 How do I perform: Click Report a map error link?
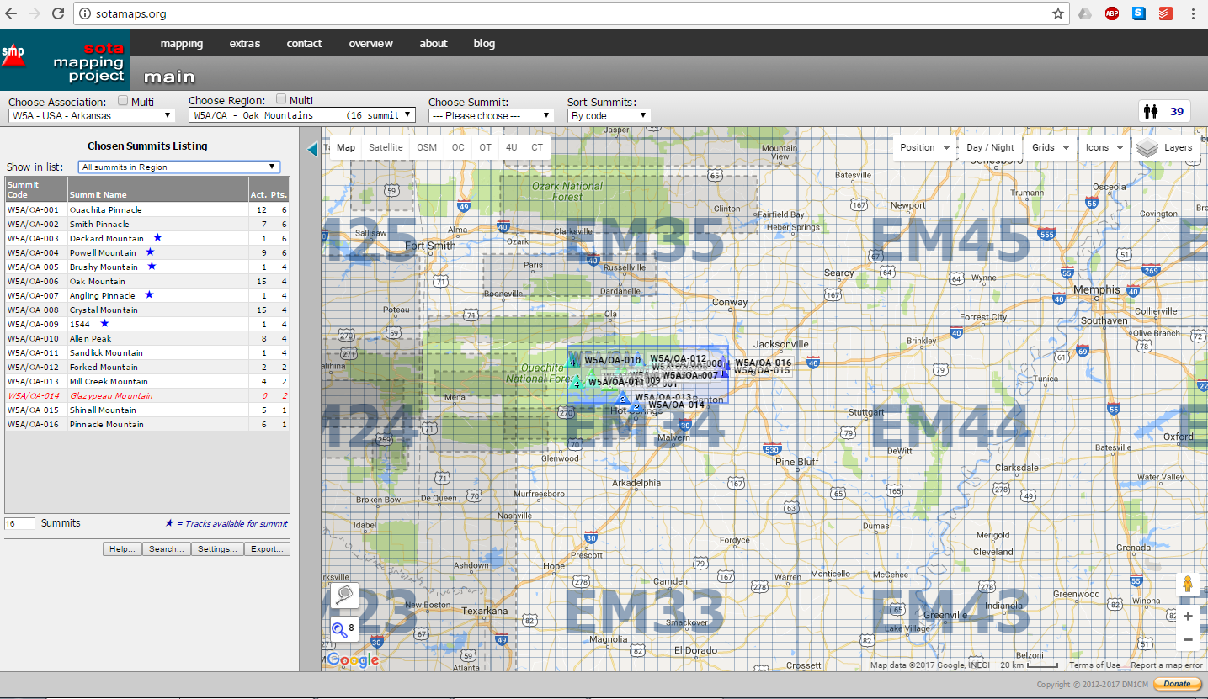pyautogui.click(x=1167, y=665)
